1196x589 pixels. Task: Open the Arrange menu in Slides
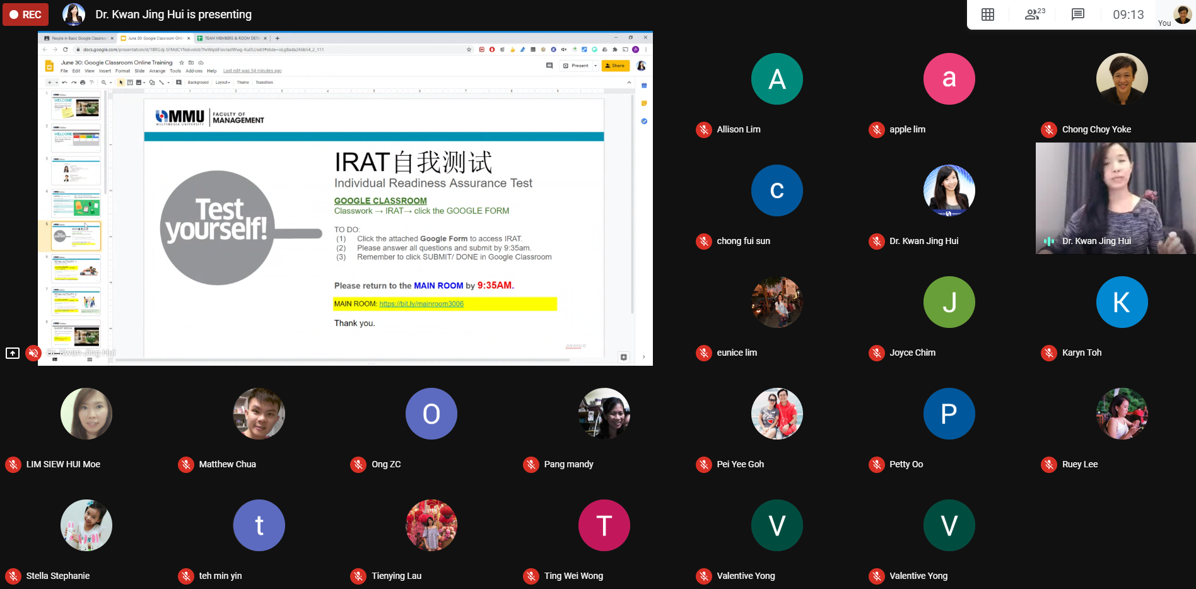click(157, 71)
